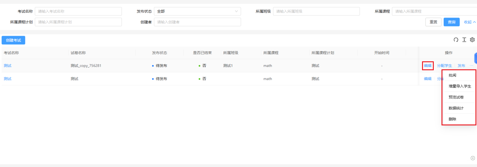Choose 增量导入学生 in the menu

460,86
